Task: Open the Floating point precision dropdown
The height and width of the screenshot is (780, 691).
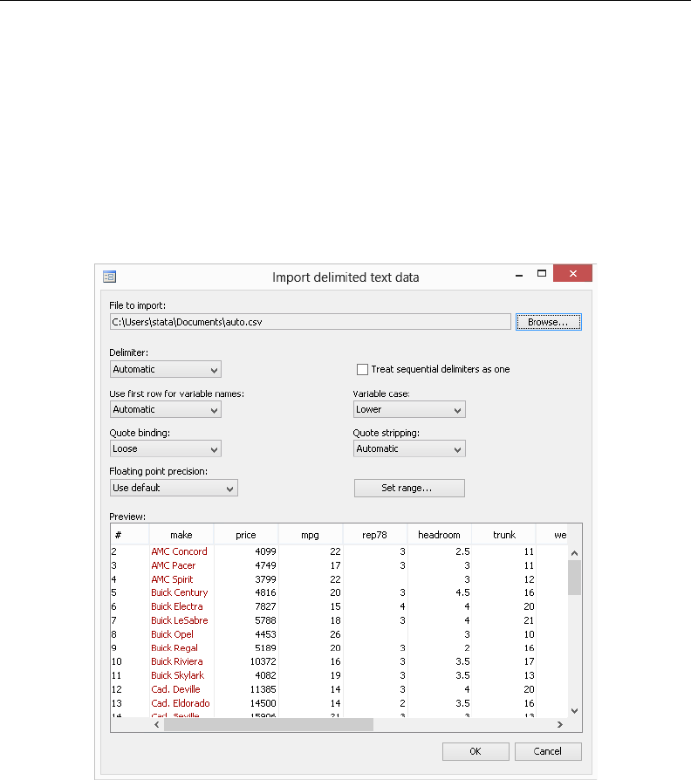Action: 174,488
